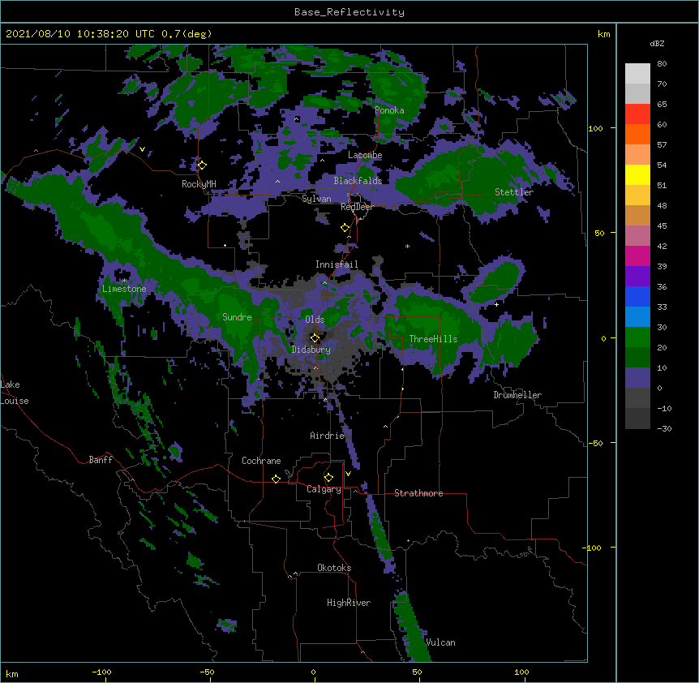
Task: Select the Ponoka label
Action: [x=389, y=110]
